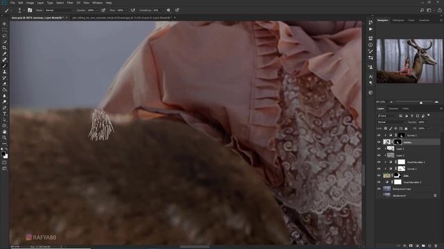Select the Eraser tool
The height and width of the screenshot is (249, 444).
click(4, 84)
